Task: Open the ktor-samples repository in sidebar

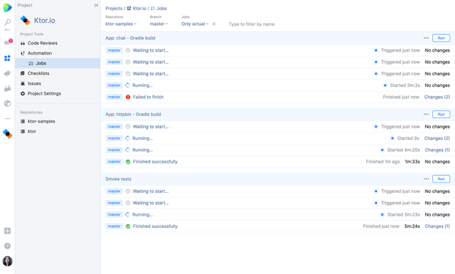Action: coord(41,121)
